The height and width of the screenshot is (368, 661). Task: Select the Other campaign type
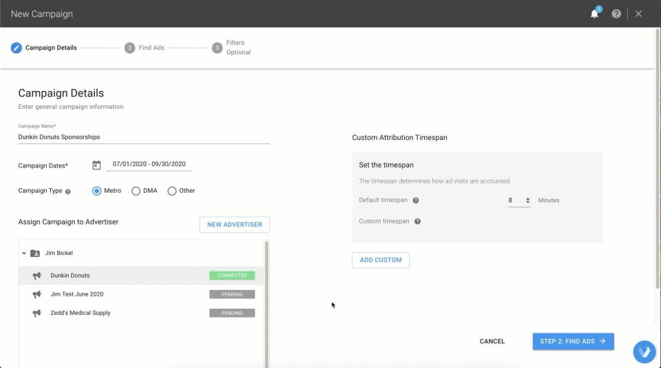tap(171, 191)
